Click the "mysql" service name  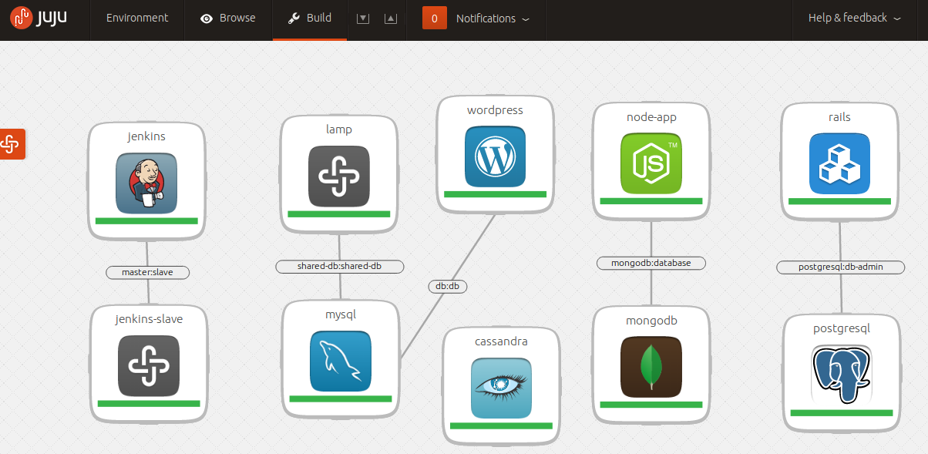pyautogui.click(x=341, y=314)
